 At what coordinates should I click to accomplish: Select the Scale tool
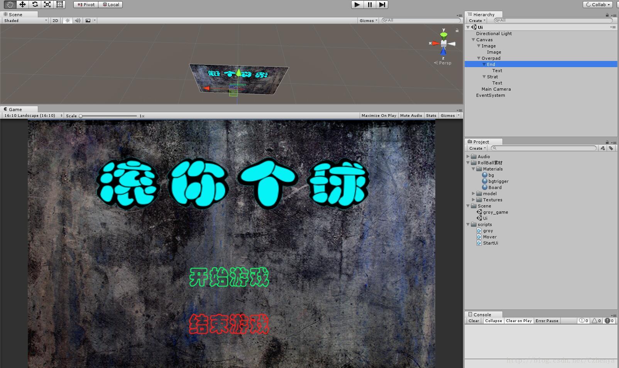47,5
